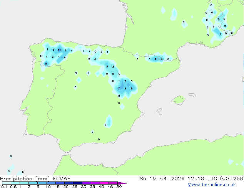
Task: Click the 20–25 mm dark blue legend swatch
Action: 69,183
